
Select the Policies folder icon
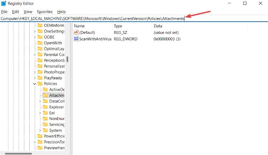pyautogui.click(x=40, y=84)
